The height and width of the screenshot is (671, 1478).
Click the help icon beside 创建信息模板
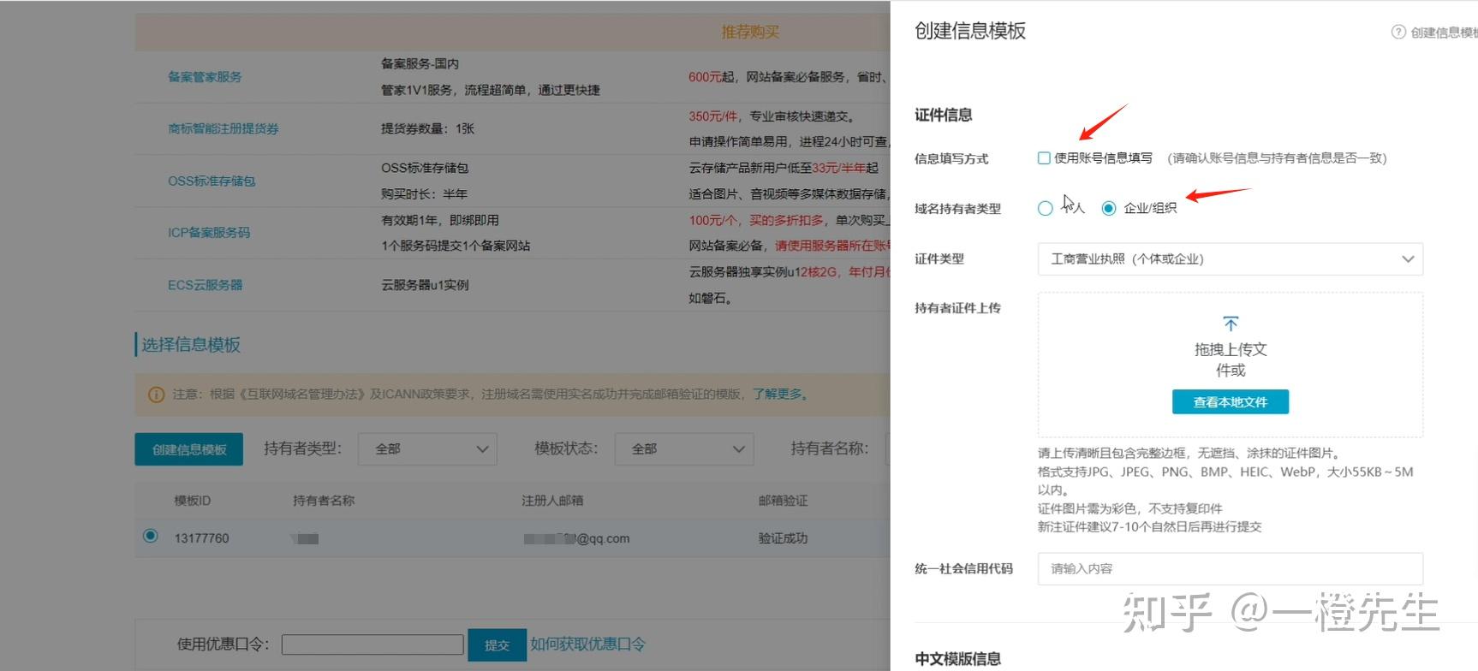1398,33
